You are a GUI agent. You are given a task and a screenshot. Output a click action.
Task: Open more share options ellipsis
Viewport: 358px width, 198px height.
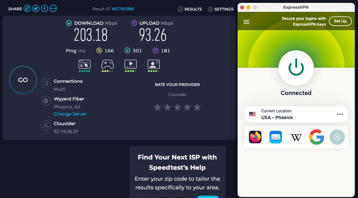tap(53, 9)
